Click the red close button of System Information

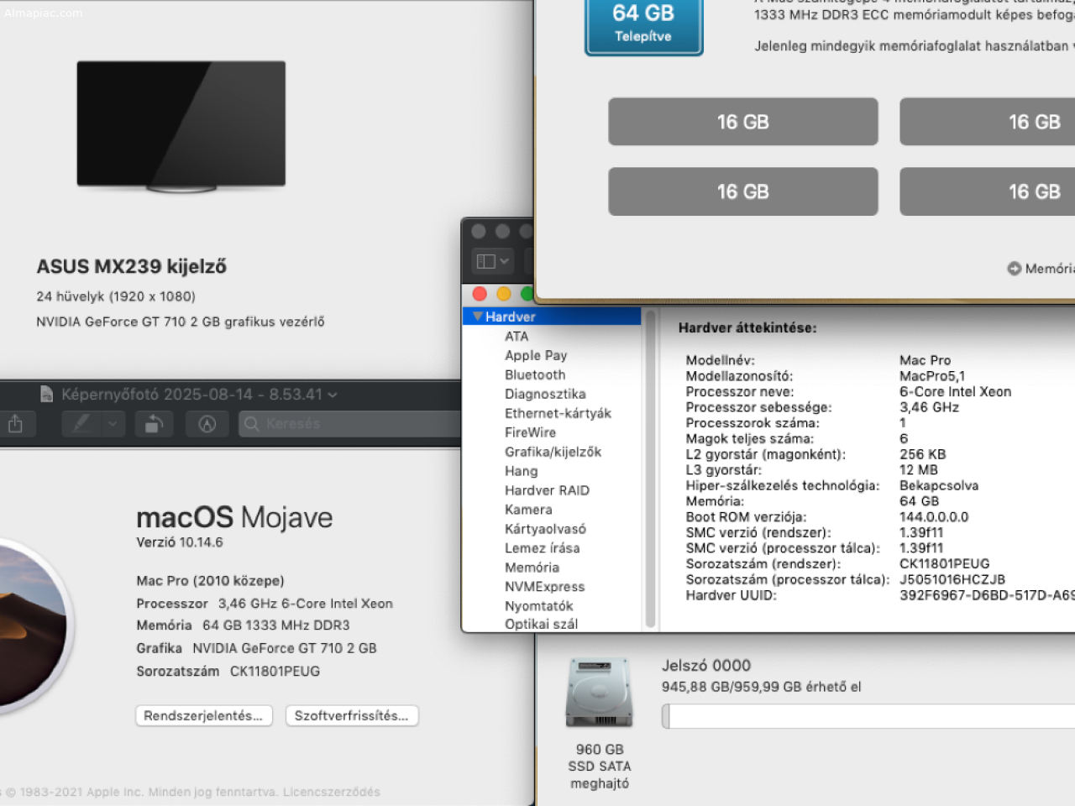(480, 294)
